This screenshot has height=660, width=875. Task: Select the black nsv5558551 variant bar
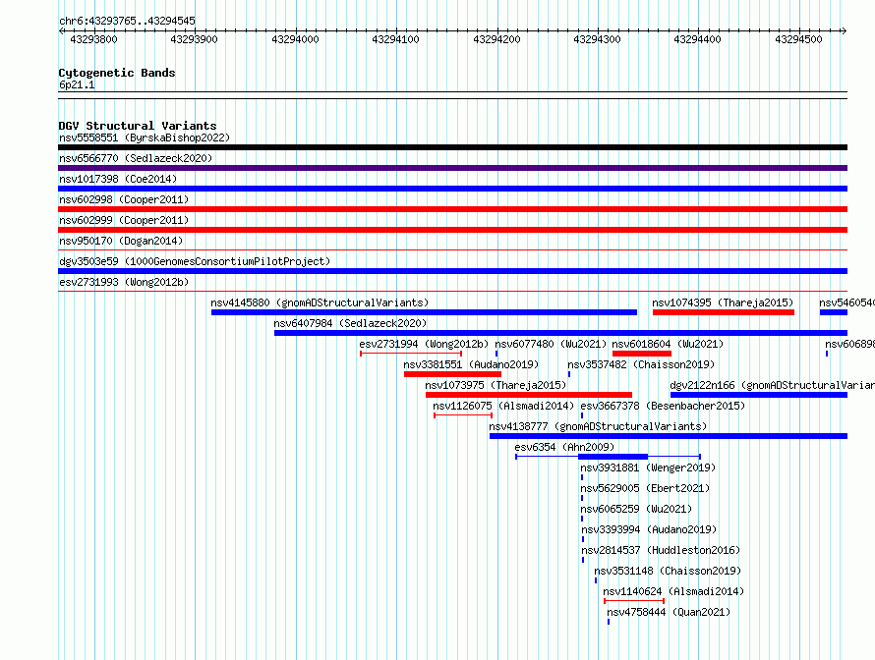pos(452,147)
